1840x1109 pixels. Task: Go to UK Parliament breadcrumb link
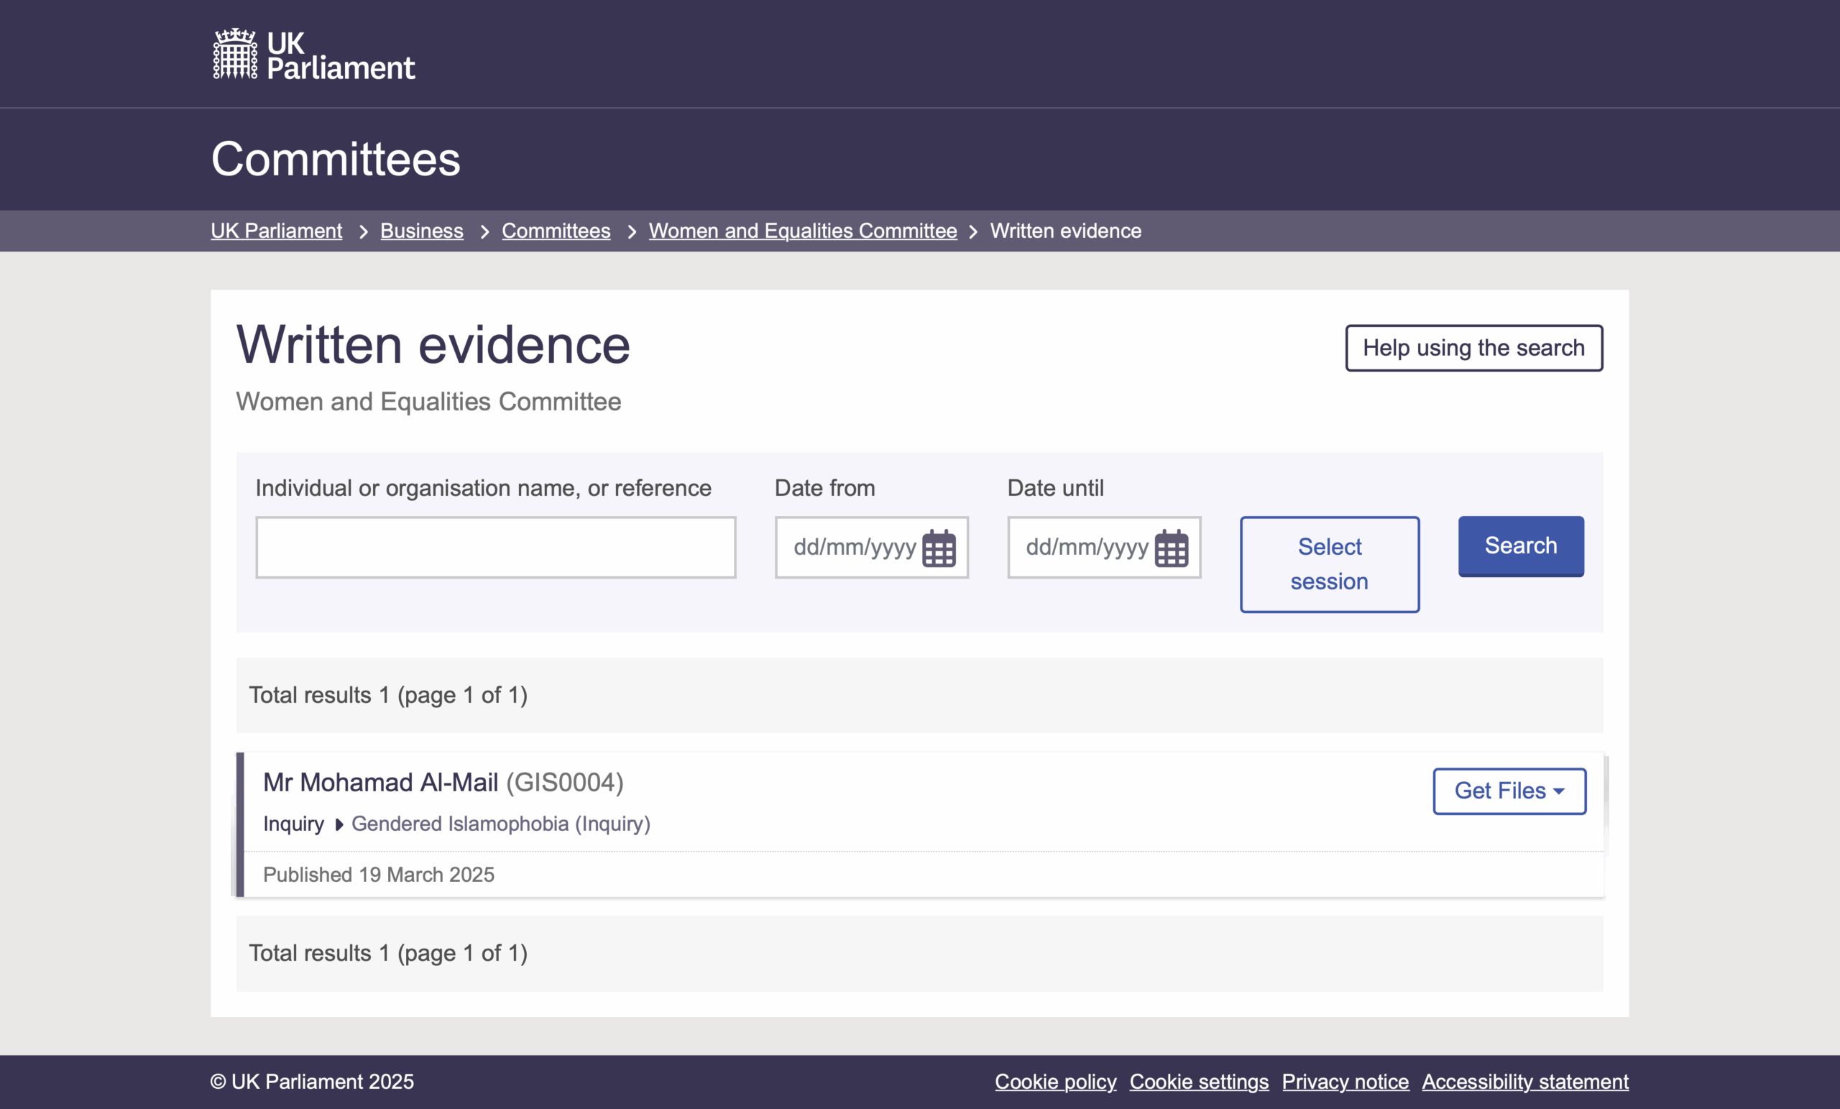pyautogui.click(x=276, y=231)
